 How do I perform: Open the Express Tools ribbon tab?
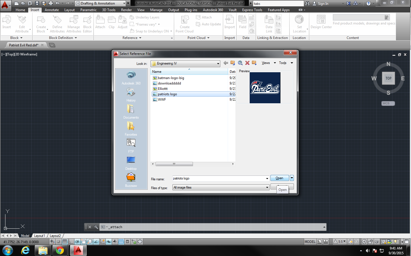[252, 10]
